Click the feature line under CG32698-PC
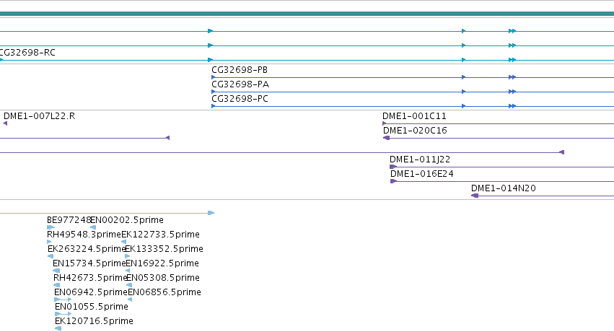This screenshot has width=614, height=332. 413,106
